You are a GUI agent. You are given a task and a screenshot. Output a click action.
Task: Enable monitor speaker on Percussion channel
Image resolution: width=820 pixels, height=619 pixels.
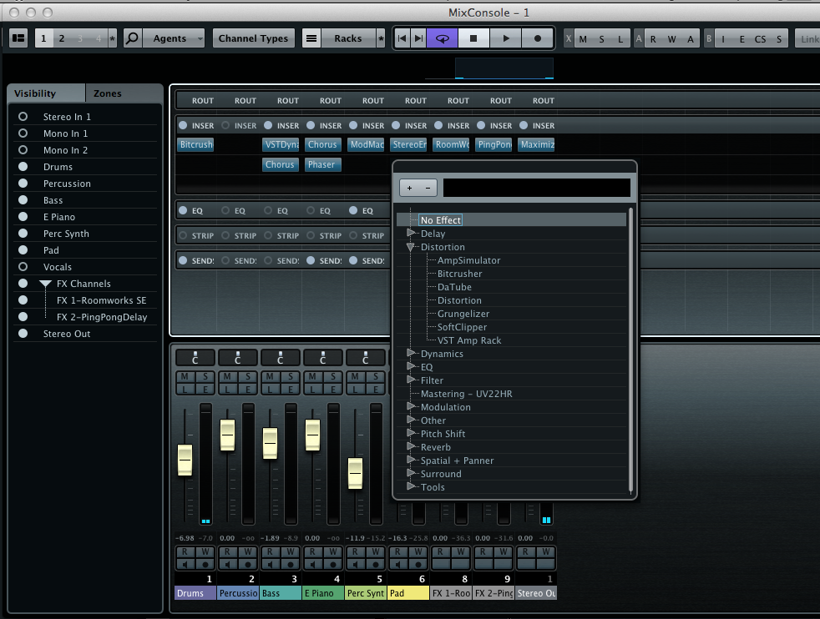tap(227, 565)
